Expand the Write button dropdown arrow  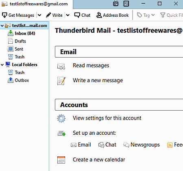[68, 15]
